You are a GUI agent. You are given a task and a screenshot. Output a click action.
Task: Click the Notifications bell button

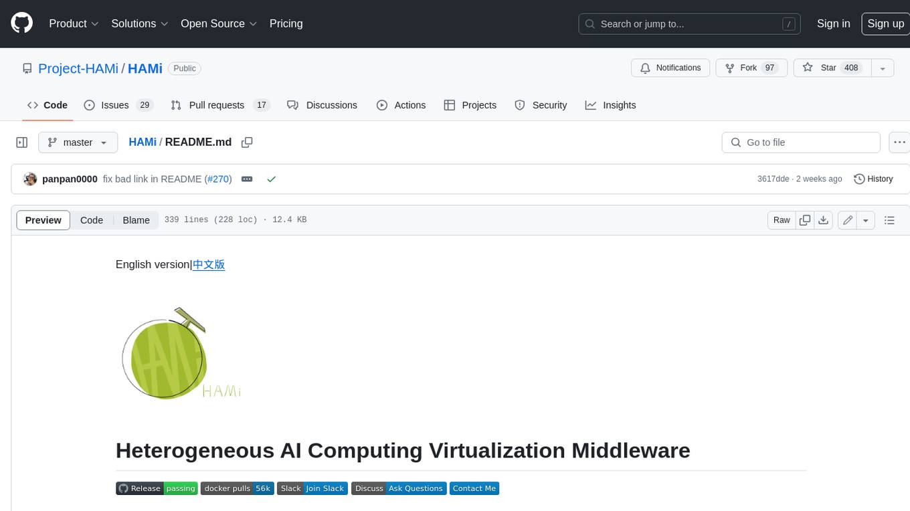(670, 68)
